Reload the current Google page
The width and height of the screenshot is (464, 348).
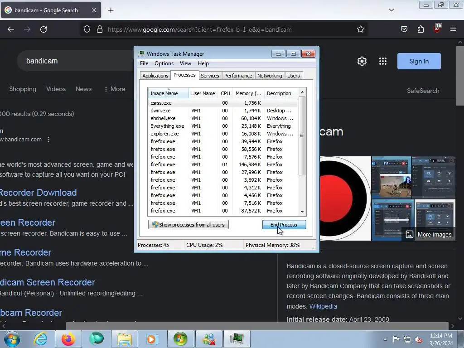point(43,29)
